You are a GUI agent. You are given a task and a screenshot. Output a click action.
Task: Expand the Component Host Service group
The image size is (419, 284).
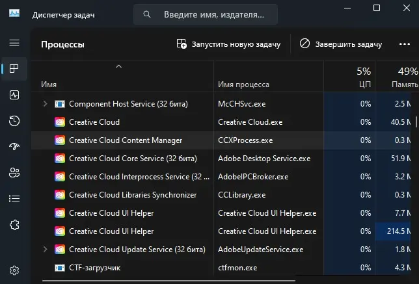tap(45, 103)
